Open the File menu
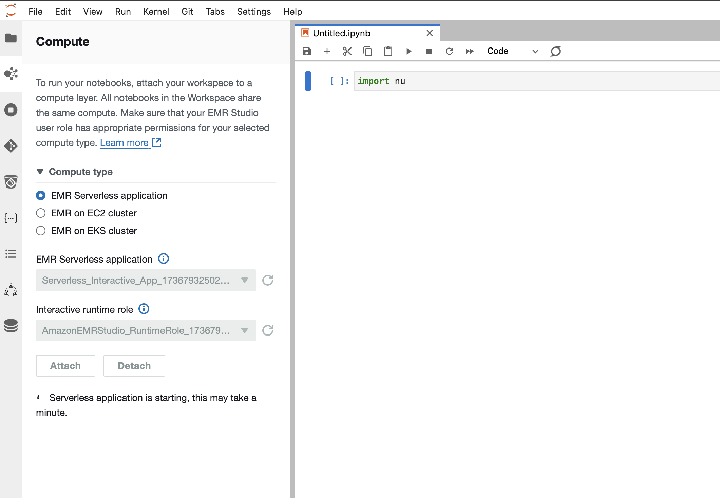720x498 pixels. tap(36, 12)
